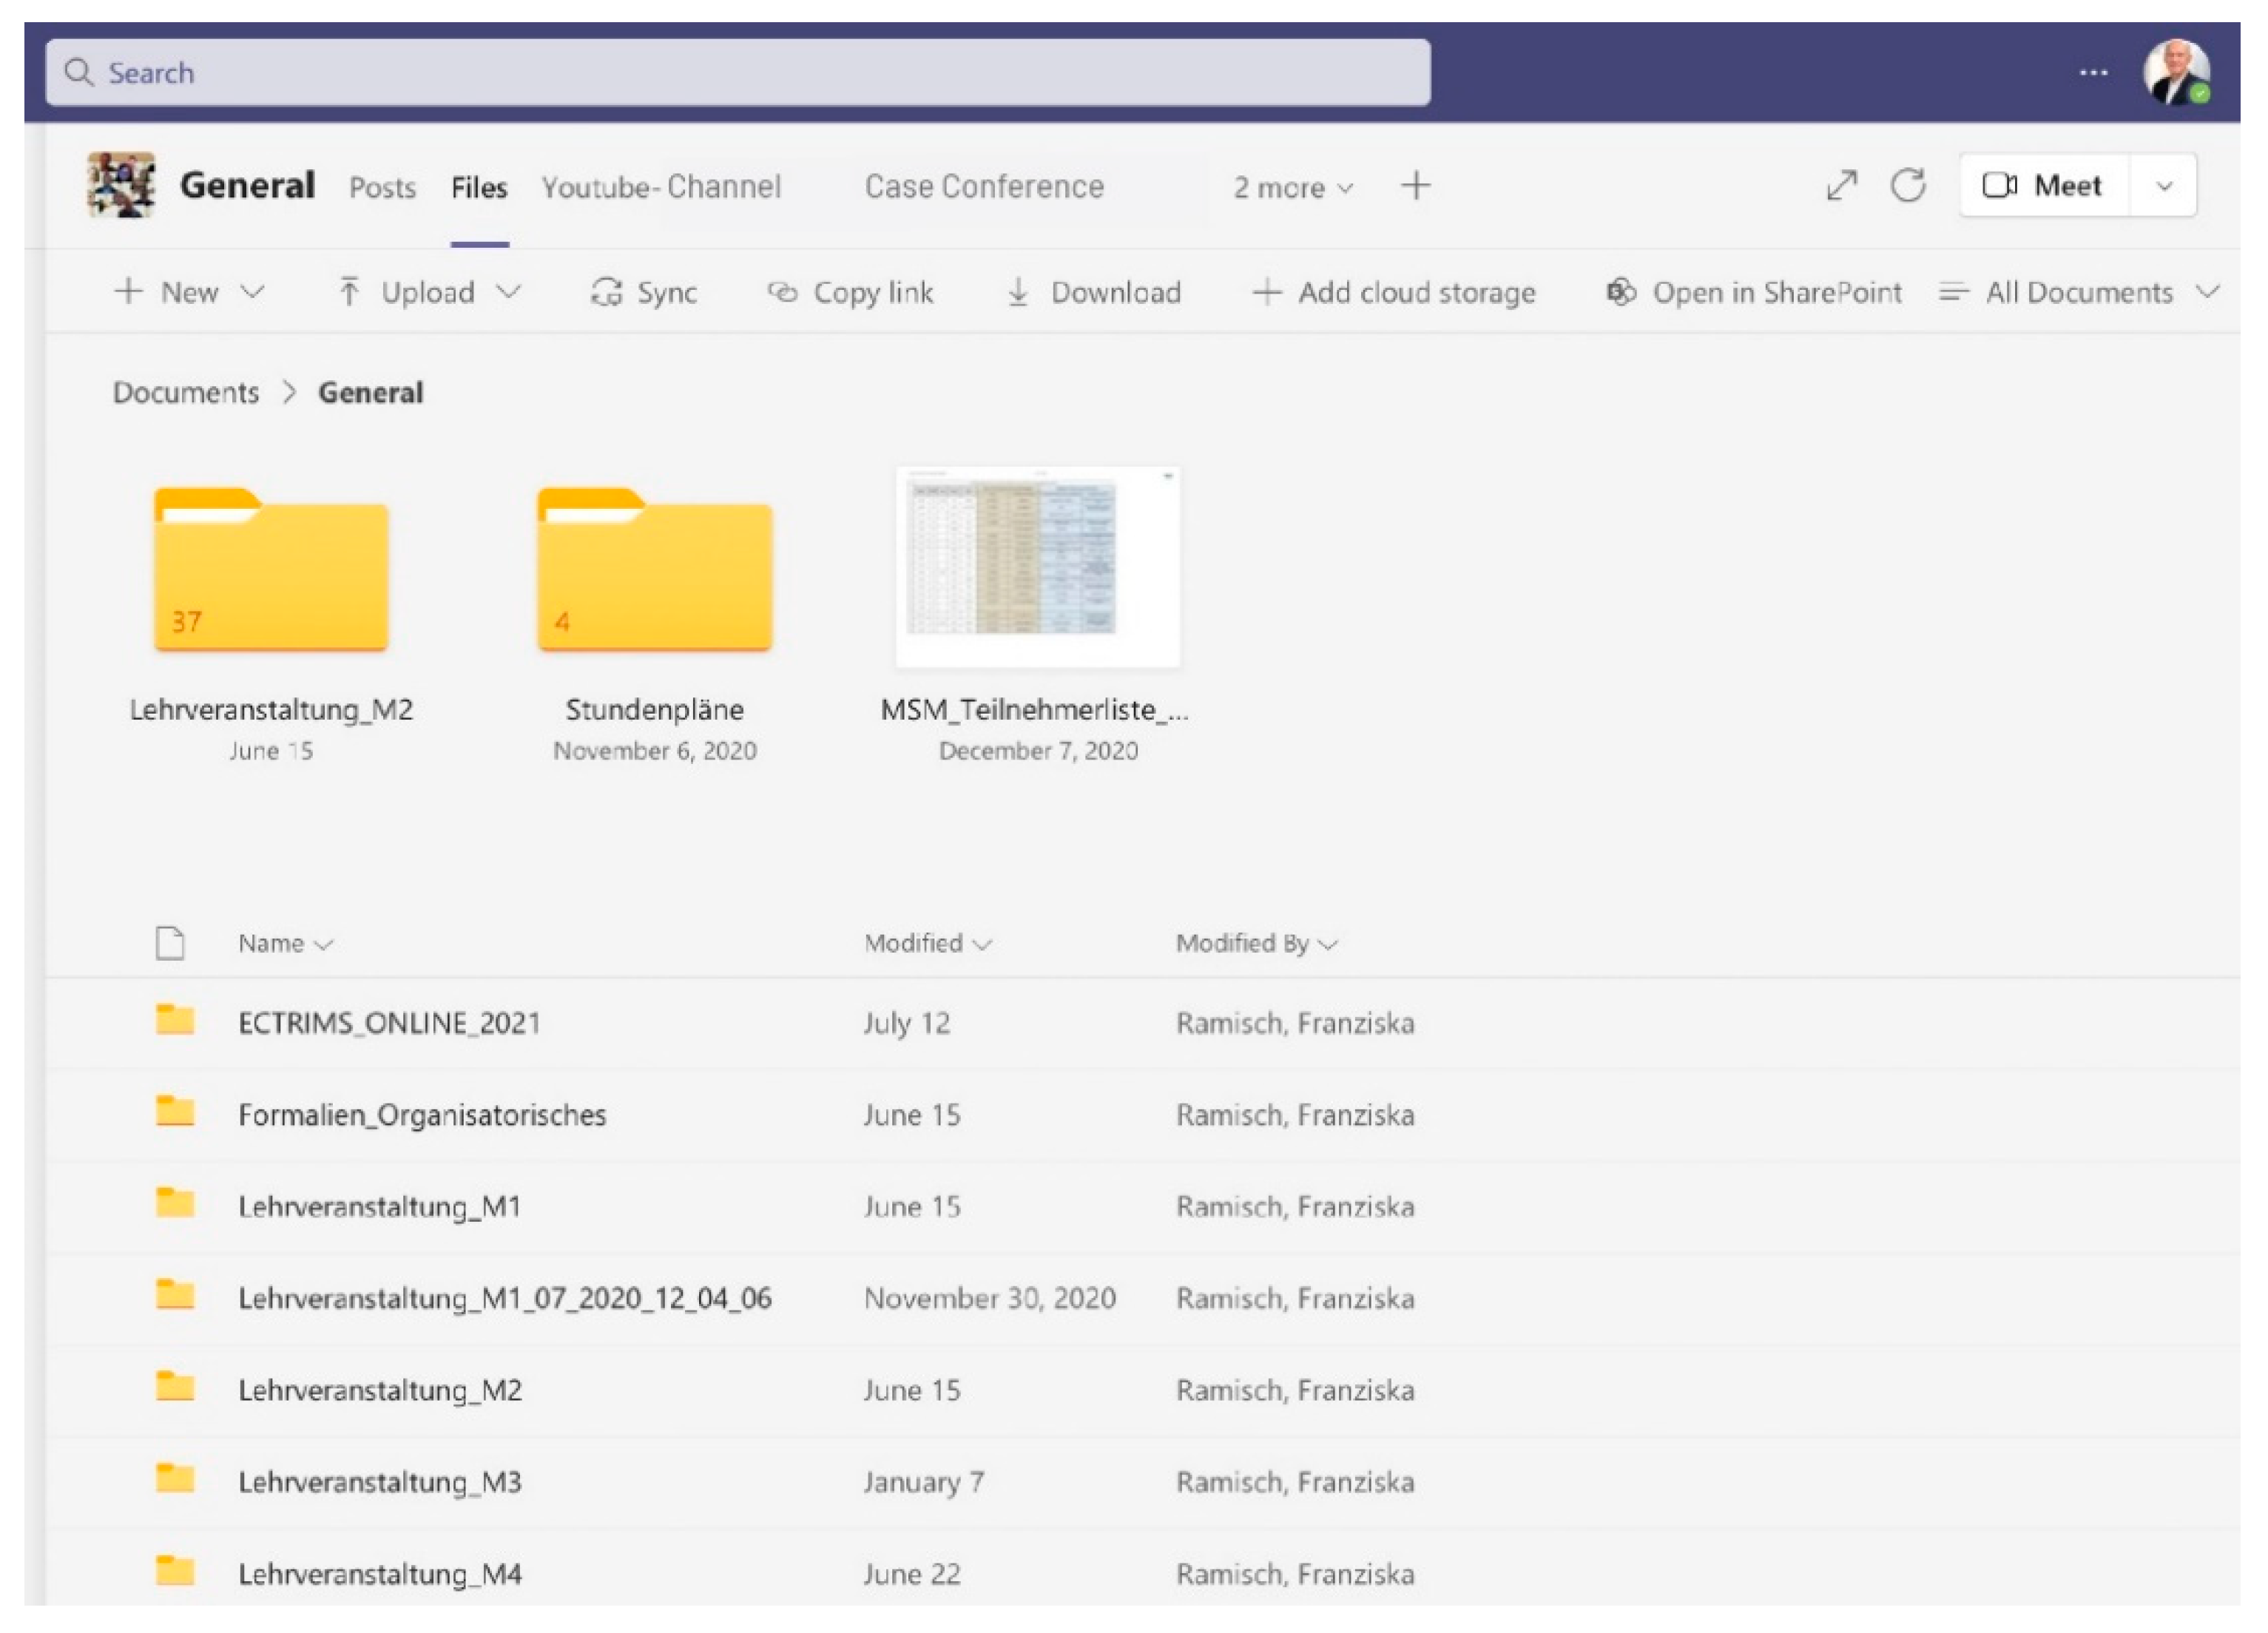Open the Youtube-Channel tab
Image resolution: width=2268 pixels, height=1633 pixels.
pos(661,187)
